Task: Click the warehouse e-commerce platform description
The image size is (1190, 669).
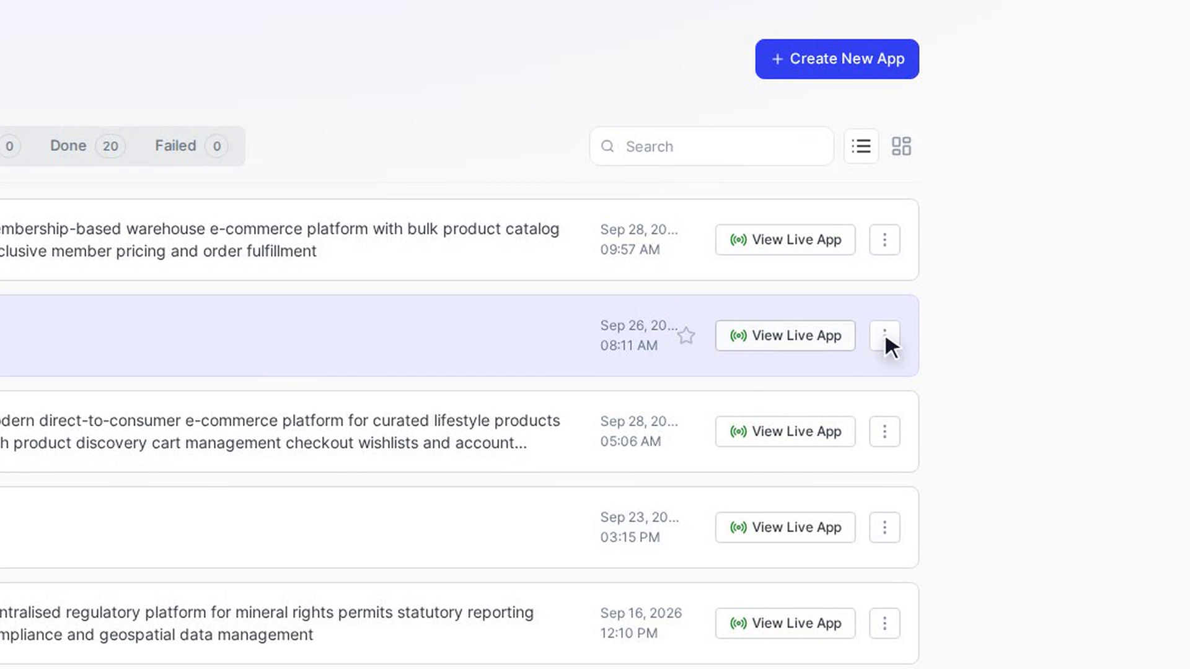Action: [280, 240]
